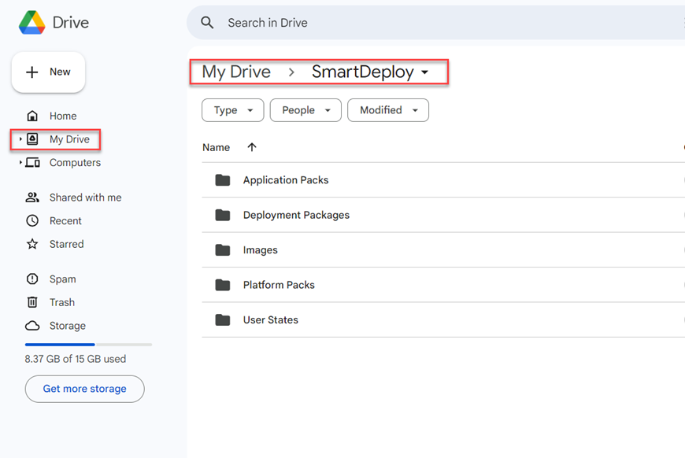This screenshot has width=685, height=458.
Task: Click the Platform Packs folder icon
Action: pos(223,285)
